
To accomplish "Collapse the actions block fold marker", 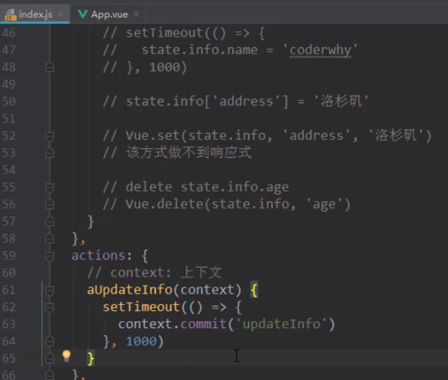I will [x=49, y=256].
